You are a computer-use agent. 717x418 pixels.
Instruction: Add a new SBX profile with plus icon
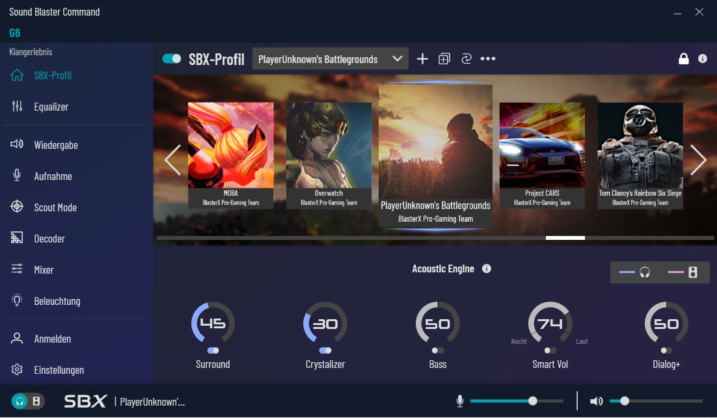pyautogui.click(x=422, y=59)
